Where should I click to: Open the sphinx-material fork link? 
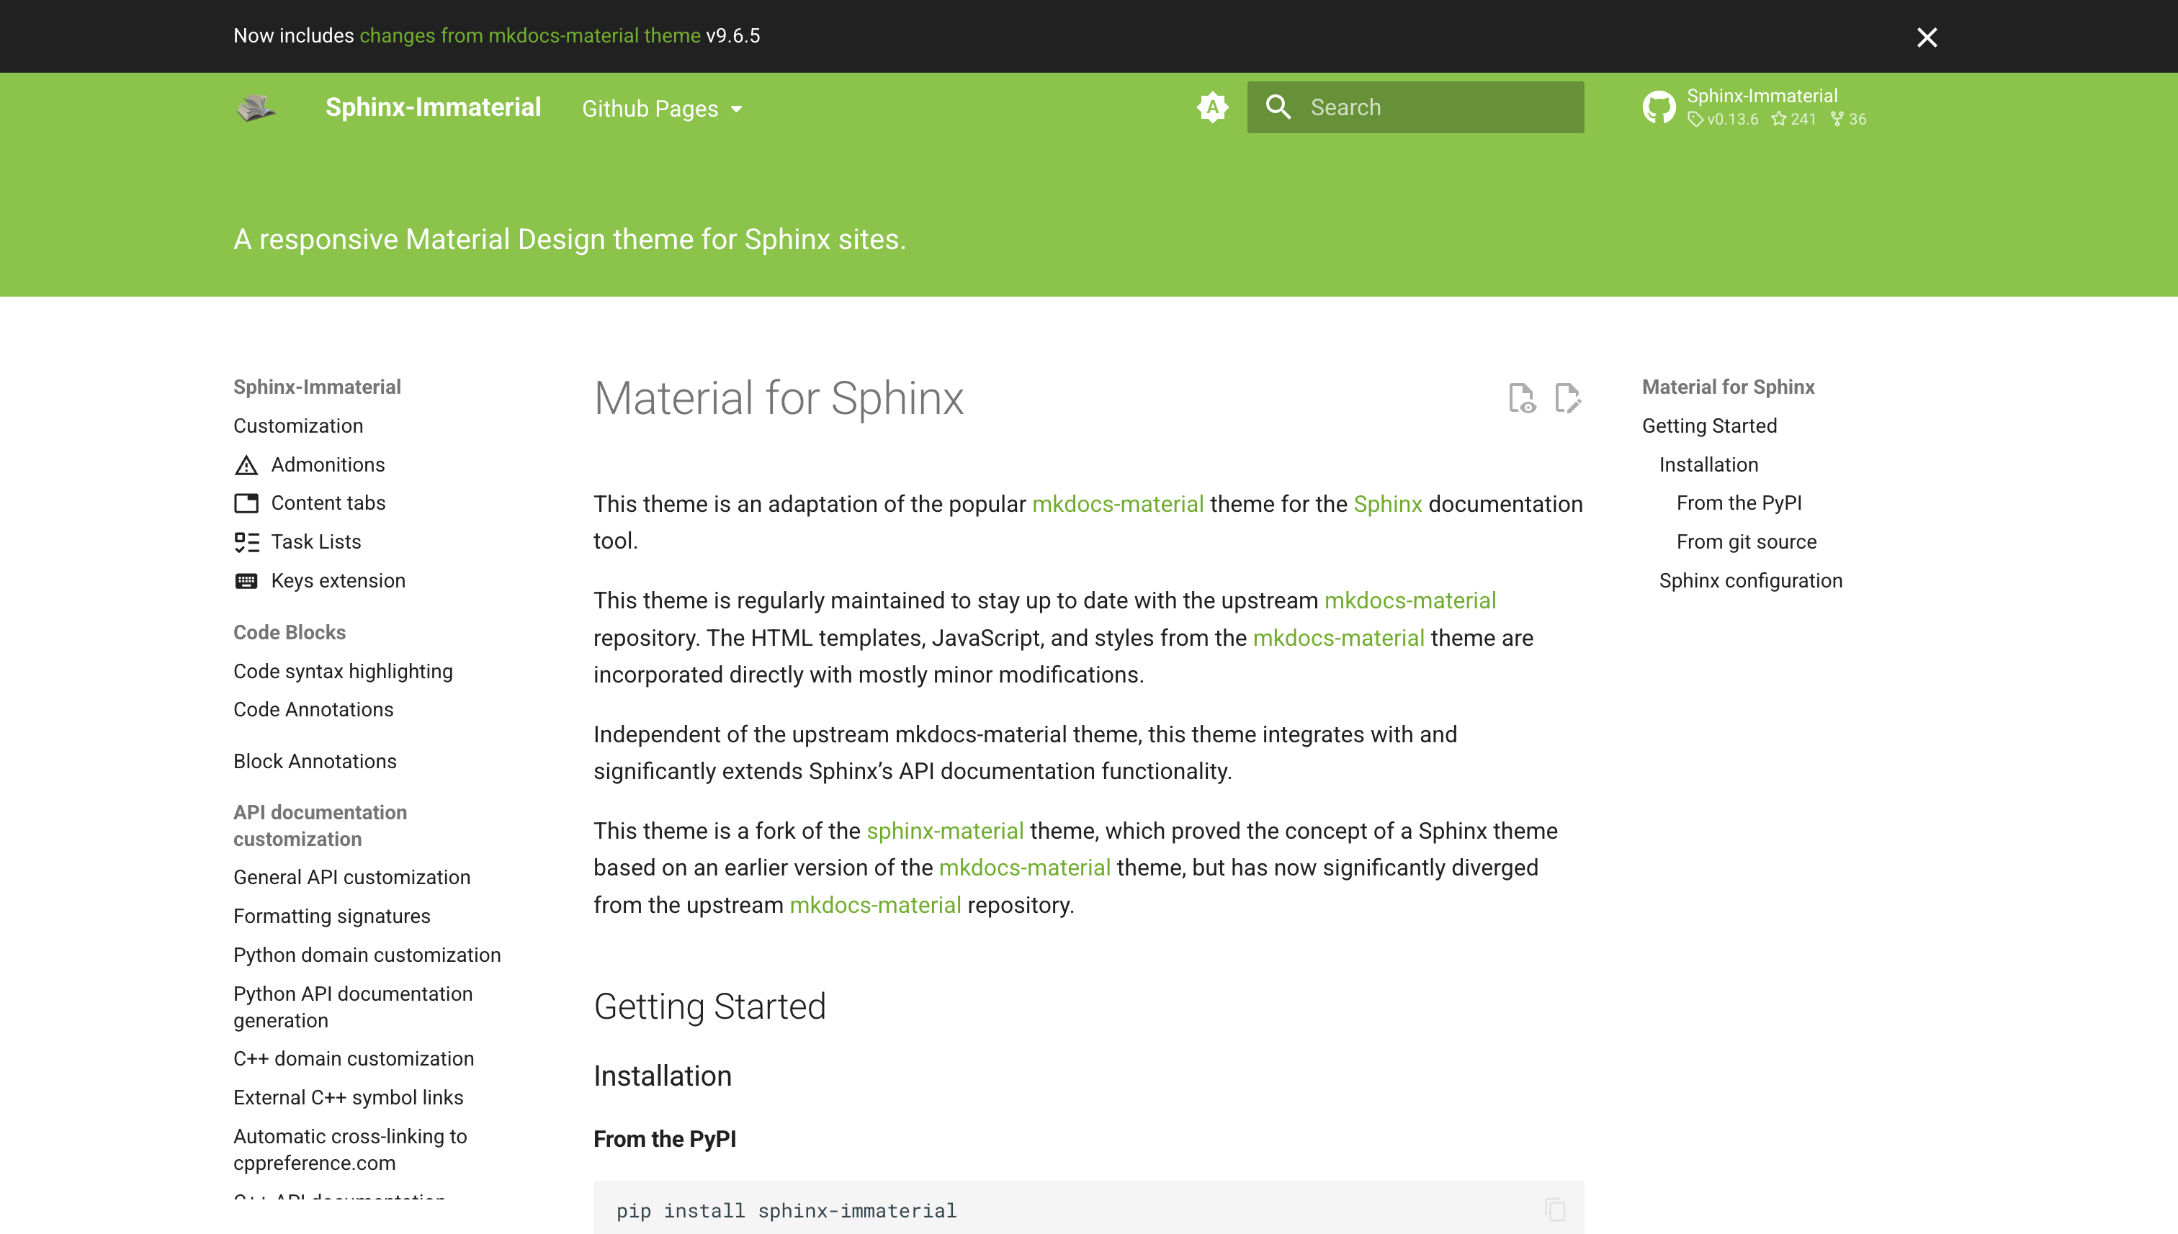[x=944, y=831]
